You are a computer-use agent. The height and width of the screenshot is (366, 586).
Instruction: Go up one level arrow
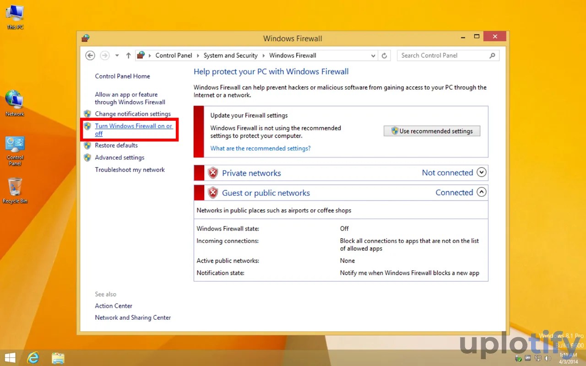click(128, 55)
